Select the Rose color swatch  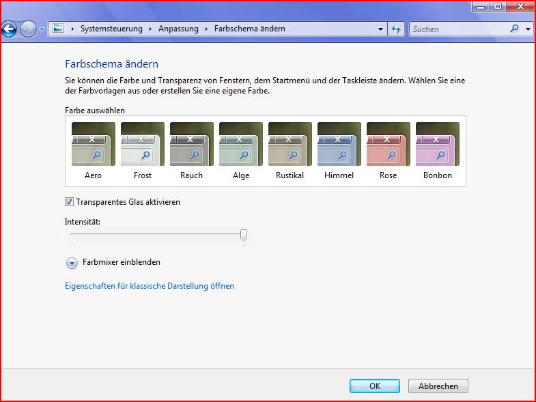point(389,144)
